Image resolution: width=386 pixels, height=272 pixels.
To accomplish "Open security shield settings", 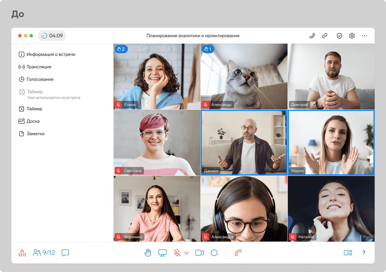I will point(339,36).
